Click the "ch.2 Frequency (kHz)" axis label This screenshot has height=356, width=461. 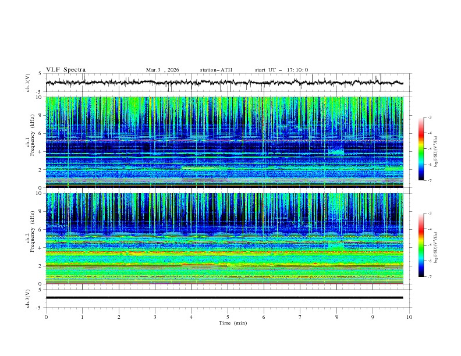30,232
